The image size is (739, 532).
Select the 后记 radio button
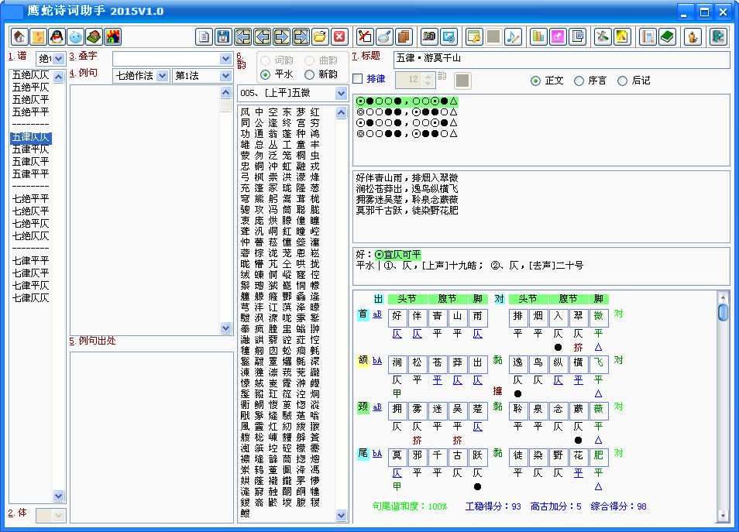pyautogui.click(x=622, y=81)
